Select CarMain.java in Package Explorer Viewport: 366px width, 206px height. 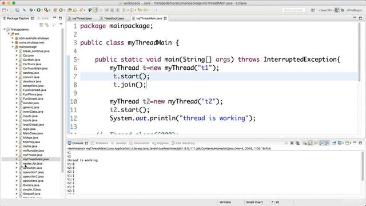click(x=31, y=60)
